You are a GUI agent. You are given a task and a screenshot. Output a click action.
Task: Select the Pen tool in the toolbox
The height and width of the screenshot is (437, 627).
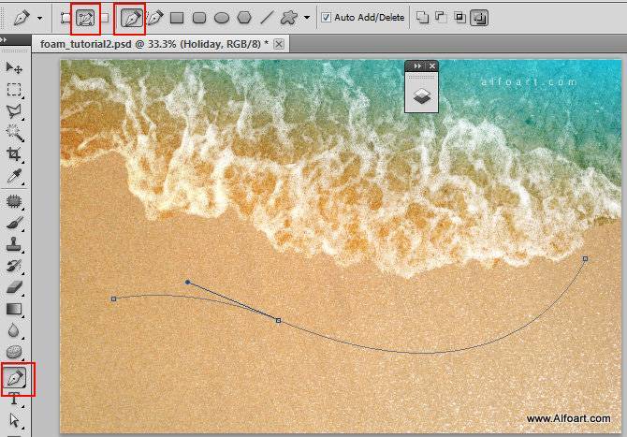coord(15,379)
